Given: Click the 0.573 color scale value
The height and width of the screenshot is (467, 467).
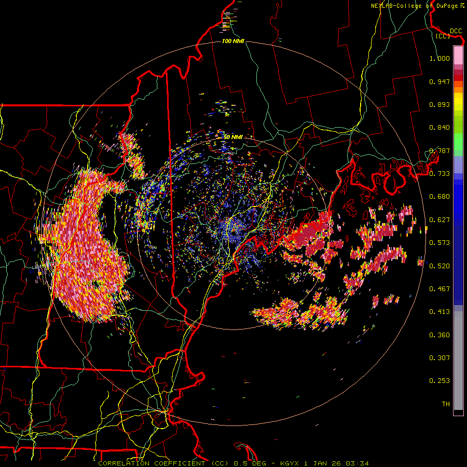Looking at the screenshot, I should (439, 243).
